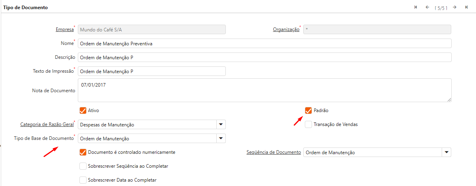Screen dimensions: 476x186
Task: Click the Empresa label link
Action: pyautogui.click(x=65, y=29)
